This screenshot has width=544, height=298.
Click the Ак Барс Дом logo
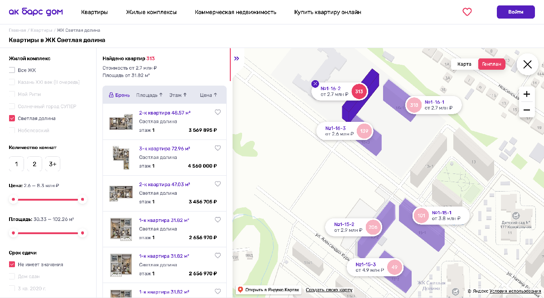point(36,12)
